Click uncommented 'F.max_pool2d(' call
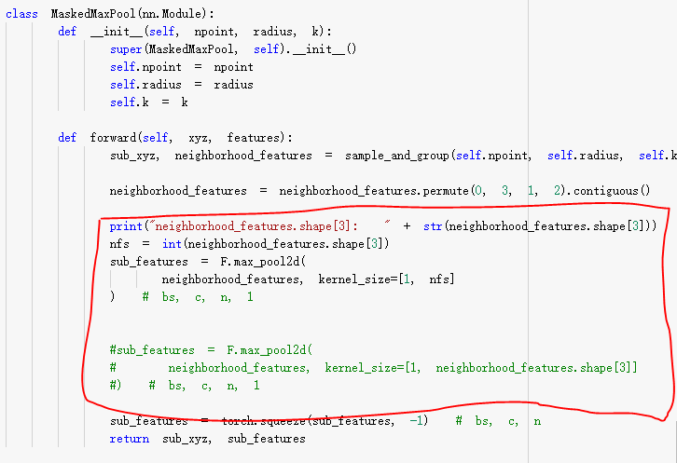The image size is (677, 463). tap(263, 262)
